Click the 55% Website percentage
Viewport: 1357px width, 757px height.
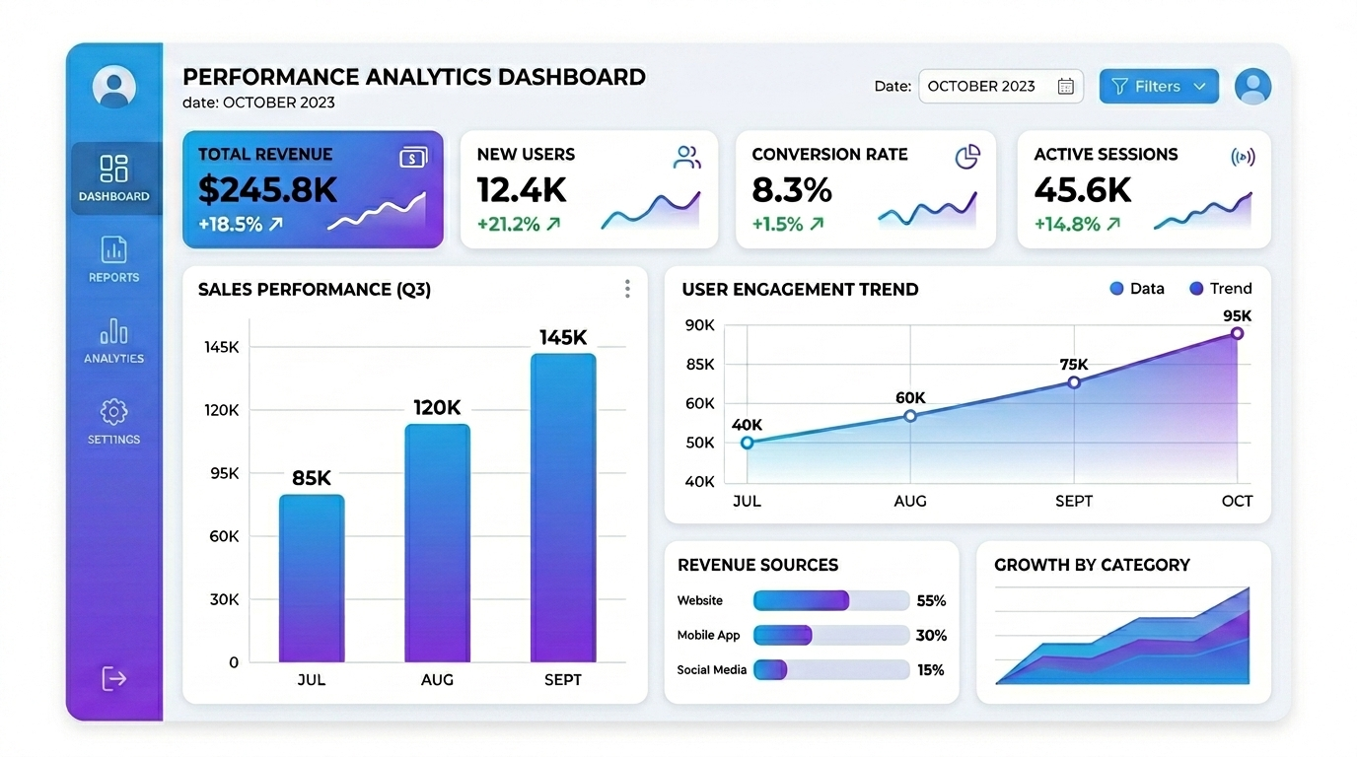point(931,600)
